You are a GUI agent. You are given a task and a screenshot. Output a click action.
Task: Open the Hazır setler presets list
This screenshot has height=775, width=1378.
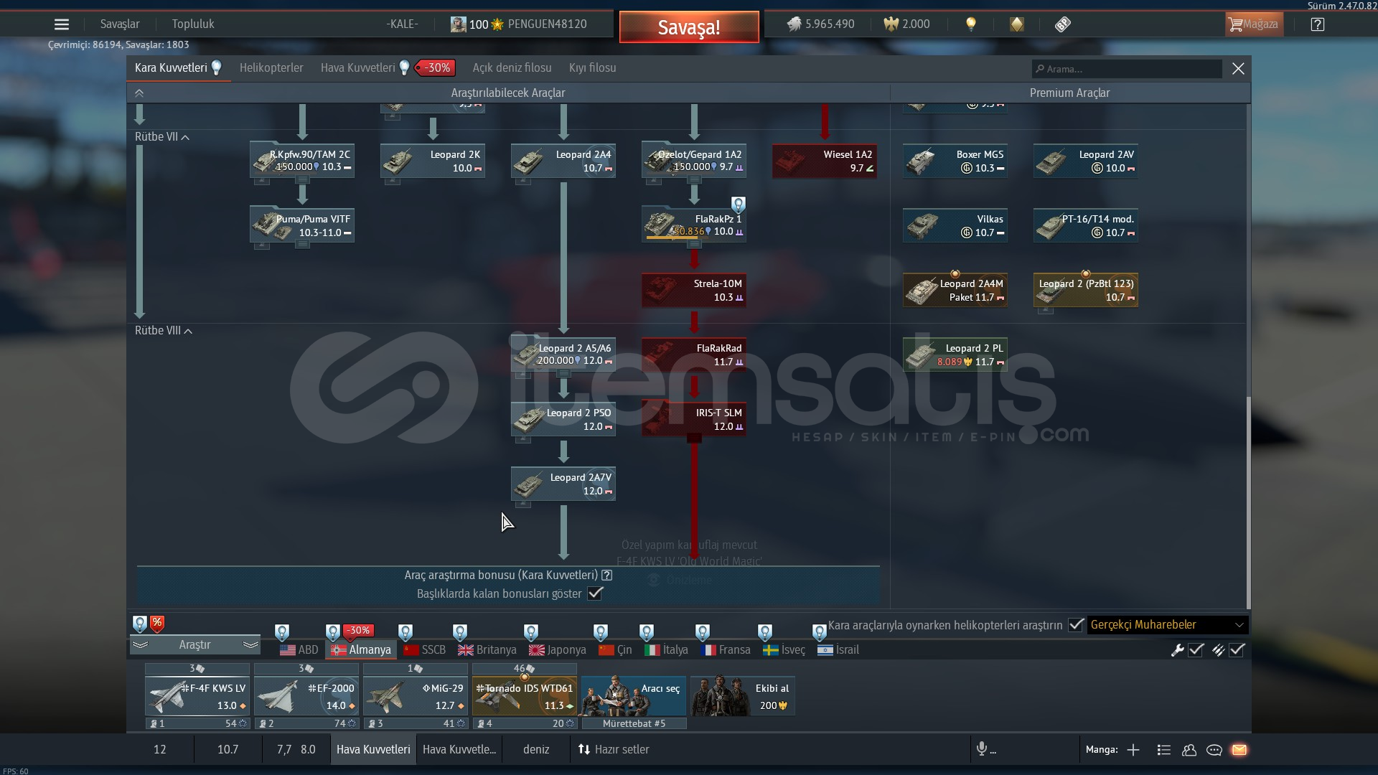[614, 749]
